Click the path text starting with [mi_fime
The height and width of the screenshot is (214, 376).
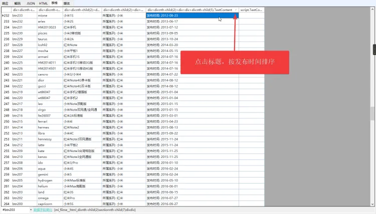tap(95, 210)
